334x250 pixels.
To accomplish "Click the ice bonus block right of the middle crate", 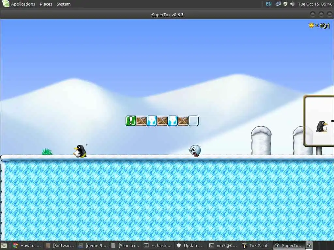I will coord(173,121).
